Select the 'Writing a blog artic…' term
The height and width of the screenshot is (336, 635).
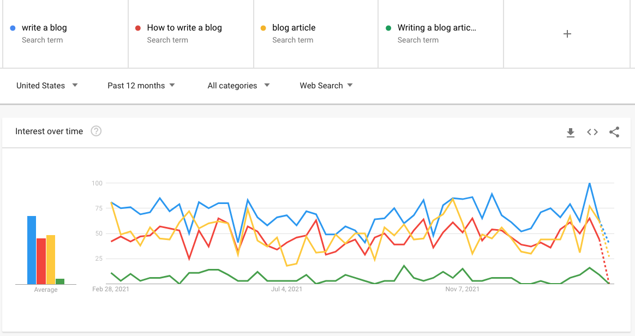(x=436, y=28)
